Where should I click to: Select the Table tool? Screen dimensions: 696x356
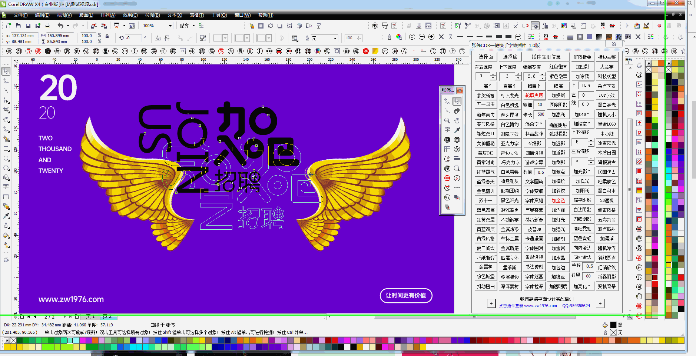point(6,197)
